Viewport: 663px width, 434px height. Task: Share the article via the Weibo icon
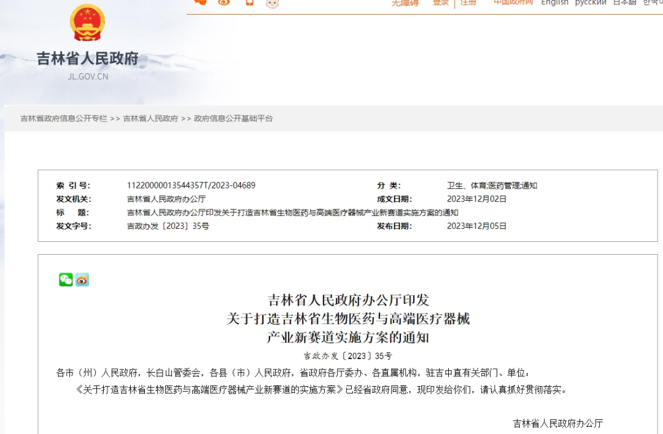point(82,279)
